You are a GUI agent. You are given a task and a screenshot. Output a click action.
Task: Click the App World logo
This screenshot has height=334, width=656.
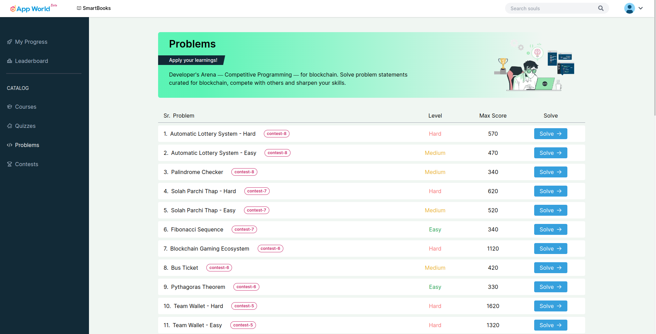pos(30,9)
